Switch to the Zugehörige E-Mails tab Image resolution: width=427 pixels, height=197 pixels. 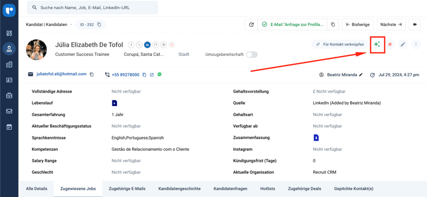click(x=127, y=188)
